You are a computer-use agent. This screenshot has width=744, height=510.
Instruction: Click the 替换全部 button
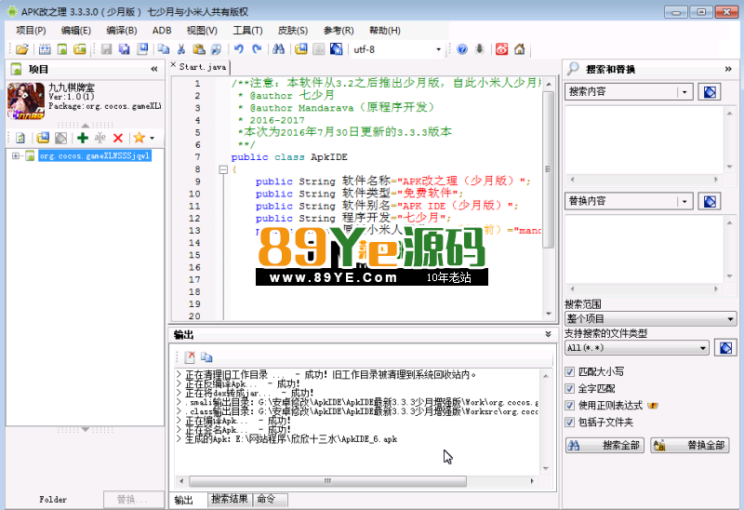(690, 446)
